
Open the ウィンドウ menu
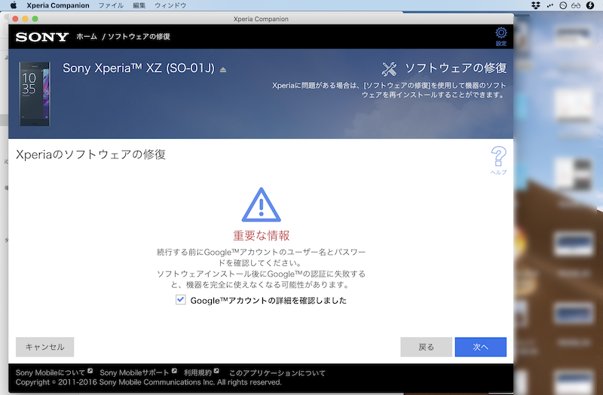(x=170, y=5)
